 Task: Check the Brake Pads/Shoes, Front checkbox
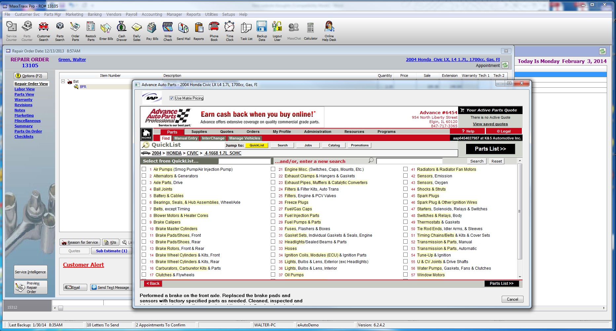pos(144,235)
